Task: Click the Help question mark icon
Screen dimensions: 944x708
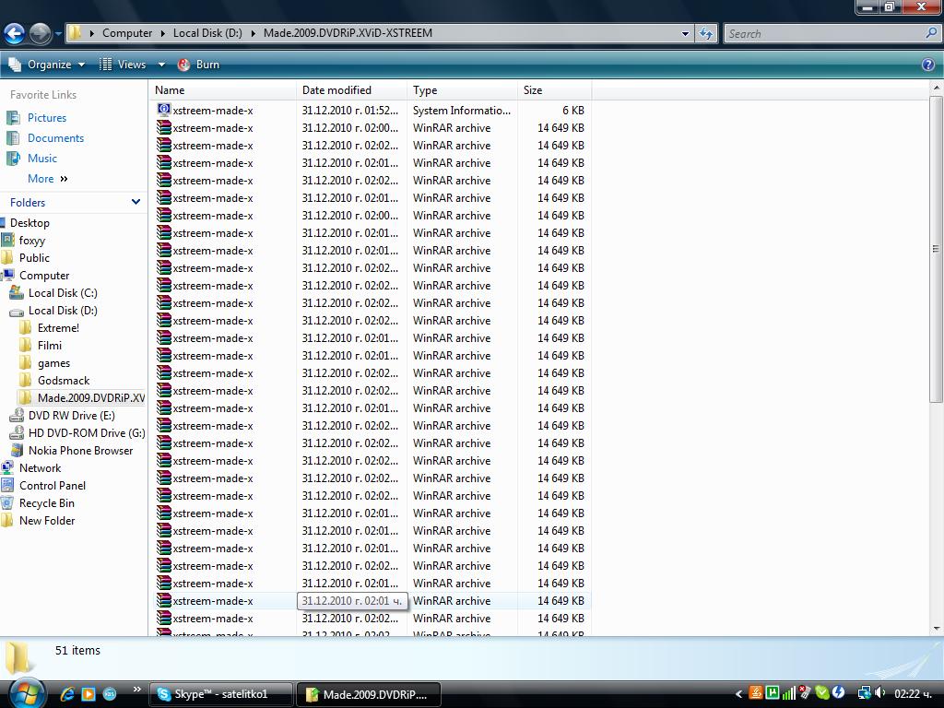Action: (928, 65)
